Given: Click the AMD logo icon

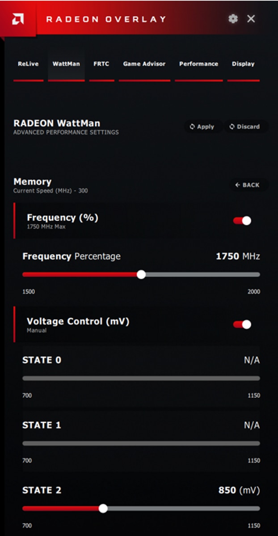Looking at the screenshot, I should click(x=18, y=19).
